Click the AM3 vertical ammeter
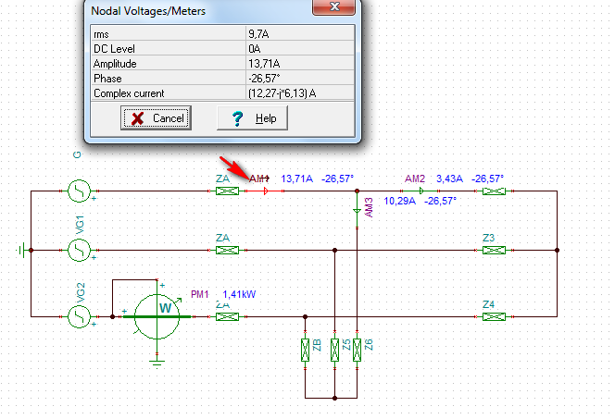This screenshot has width=615, height=419. point(358,210)
